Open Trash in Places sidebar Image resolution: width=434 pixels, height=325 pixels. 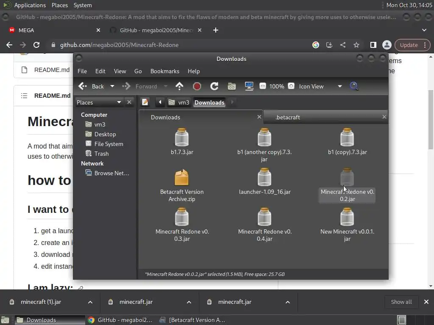97,153
